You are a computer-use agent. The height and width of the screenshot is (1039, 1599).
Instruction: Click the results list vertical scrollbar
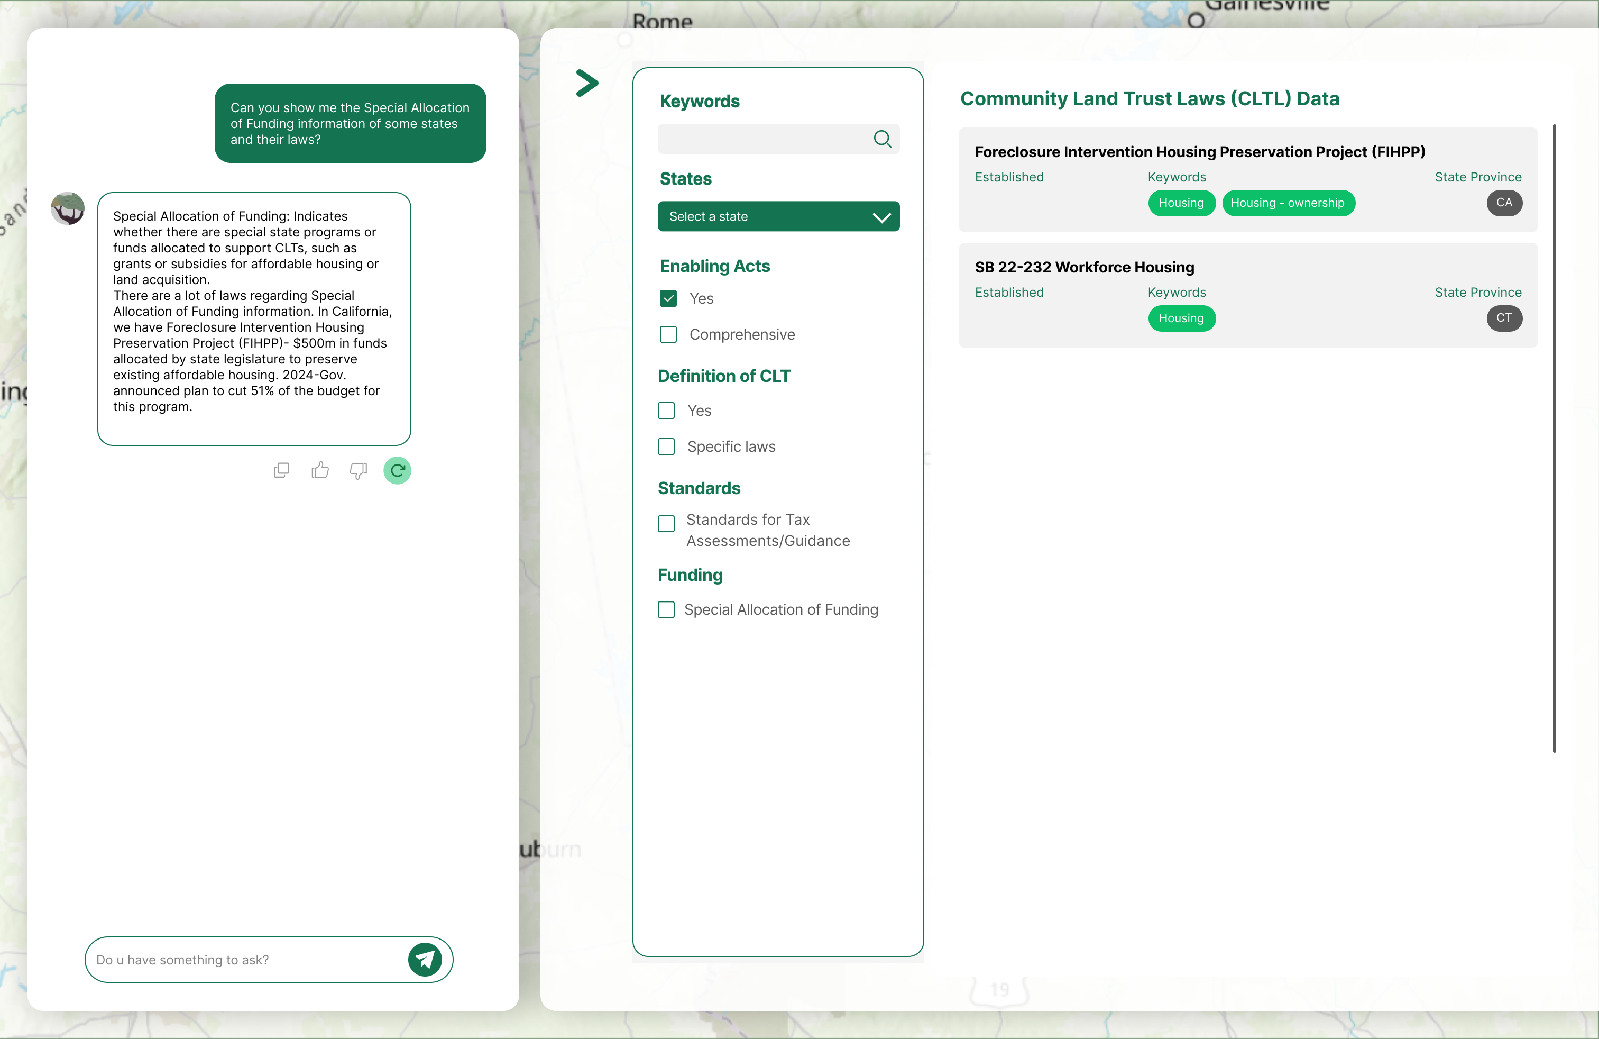(x=1554, y=437)
